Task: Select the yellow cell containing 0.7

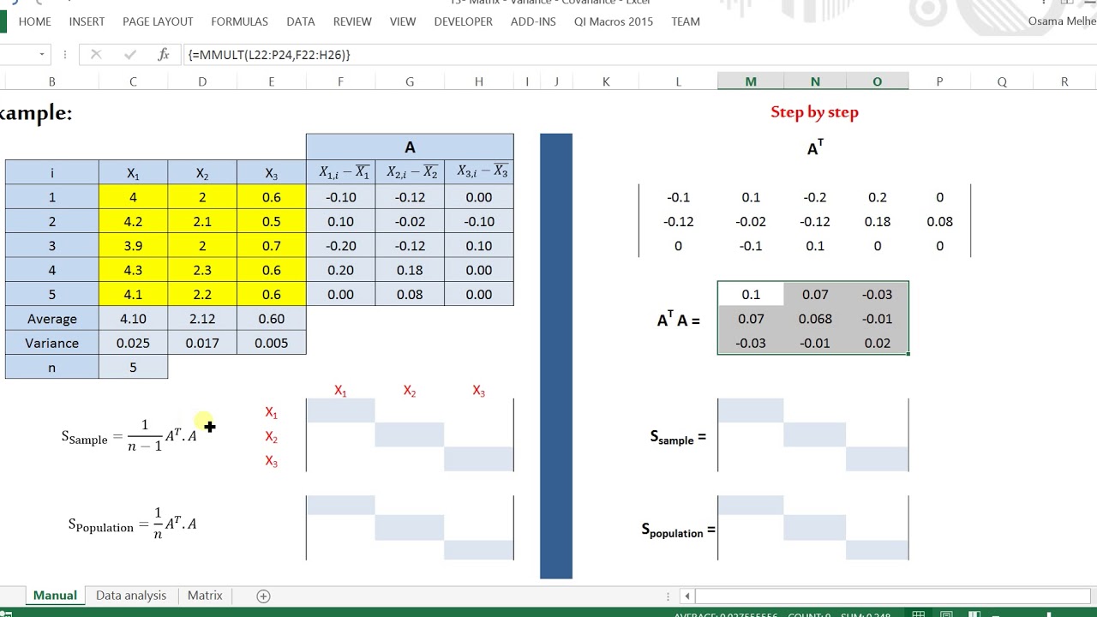Action: [x=272, y=246]
